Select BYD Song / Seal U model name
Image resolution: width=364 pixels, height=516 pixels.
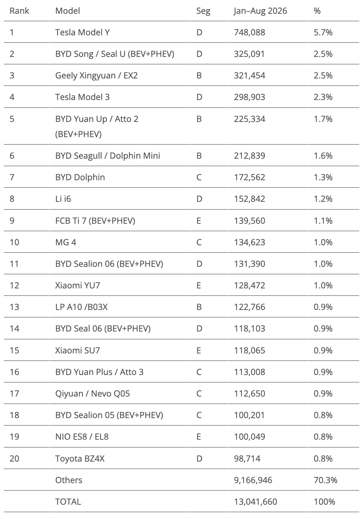click(x=115, y=54)
